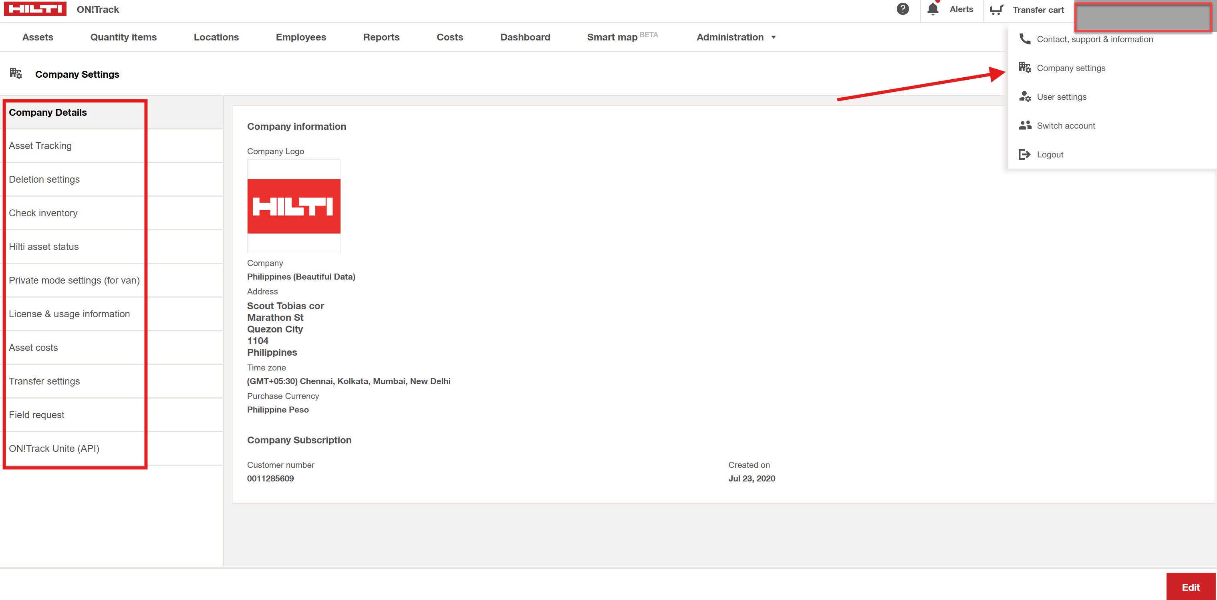Click the Company settings building icon in menu
Viewport: 1217px width, 600px height.
(x=1025, y=68)
